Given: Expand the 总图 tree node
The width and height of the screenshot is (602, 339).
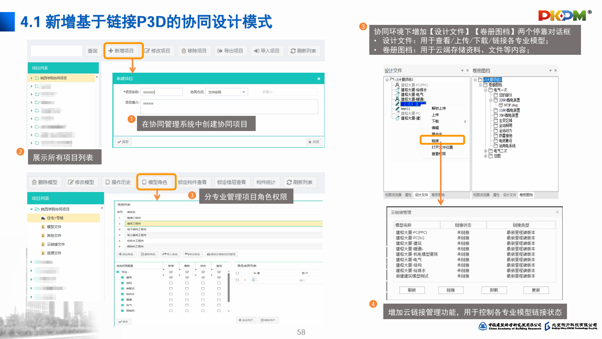Looking at the screenshot, I should 486,156.
